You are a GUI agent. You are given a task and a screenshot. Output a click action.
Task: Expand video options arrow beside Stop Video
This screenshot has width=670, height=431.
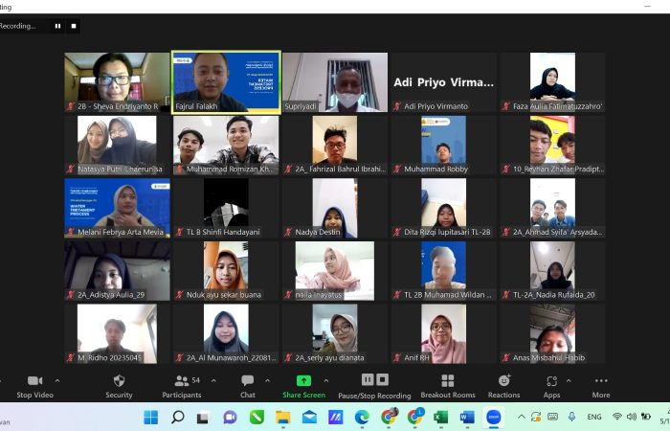56,380
